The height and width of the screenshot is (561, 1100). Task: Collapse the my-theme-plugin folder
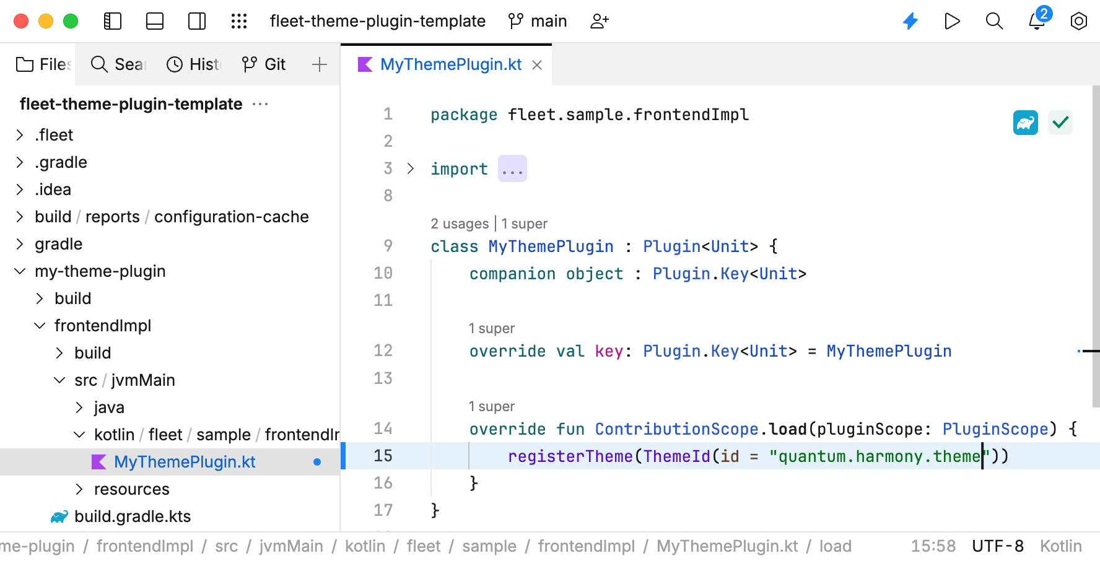point(19,271)
